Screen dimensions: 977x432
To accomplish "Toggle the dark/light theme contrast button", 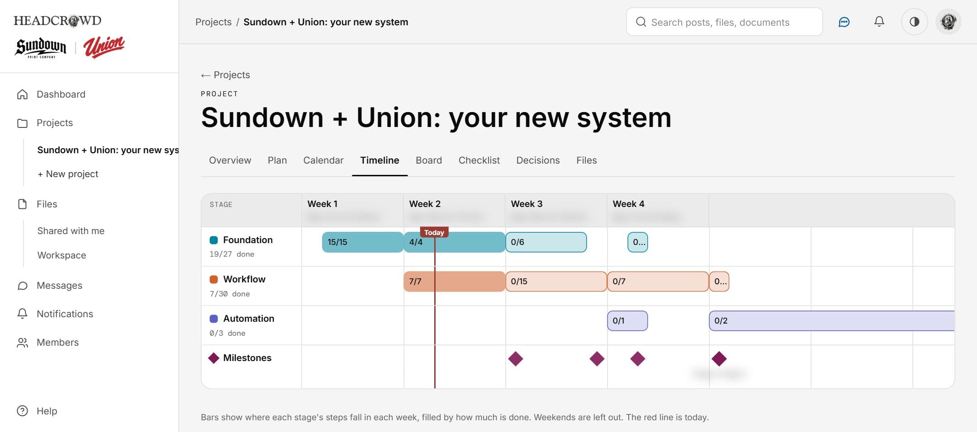I will (914, 22).
